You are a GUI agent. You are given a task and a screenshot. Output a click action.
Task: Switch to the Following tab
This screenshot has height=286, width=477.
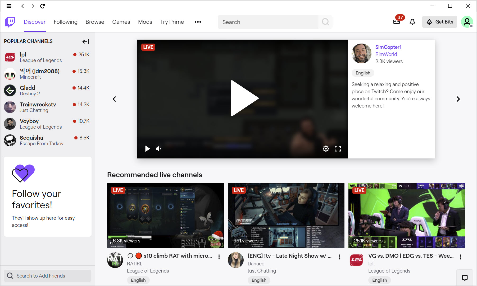pyautogui.click(x=66, y=22)
